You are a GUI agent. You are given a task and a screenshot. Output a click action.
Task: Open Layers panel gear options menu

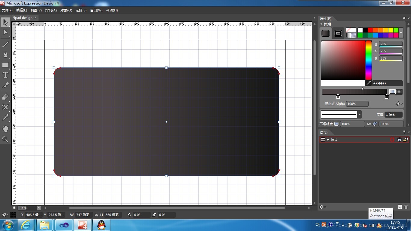(x=323, y=207)
